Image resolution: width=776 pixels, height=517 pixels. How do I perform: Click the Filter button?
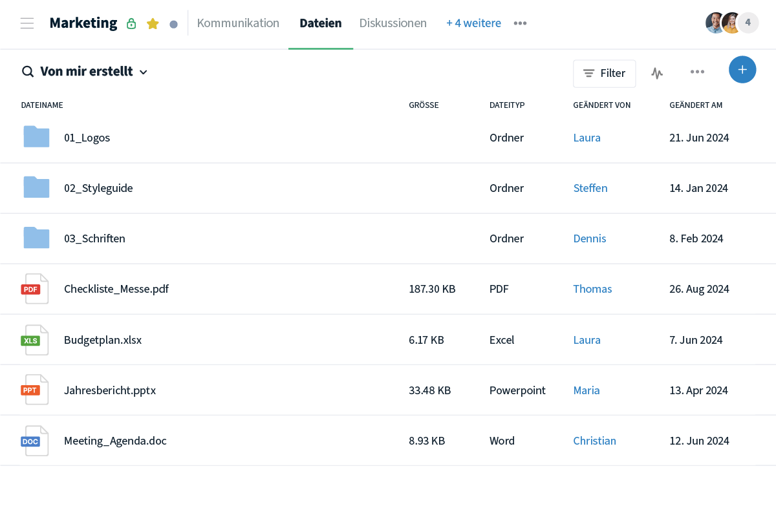604,73
